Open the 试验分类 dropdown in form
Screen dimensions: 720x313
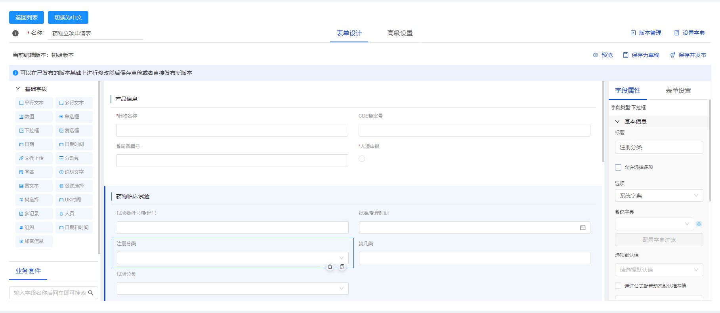coord(233,288)
